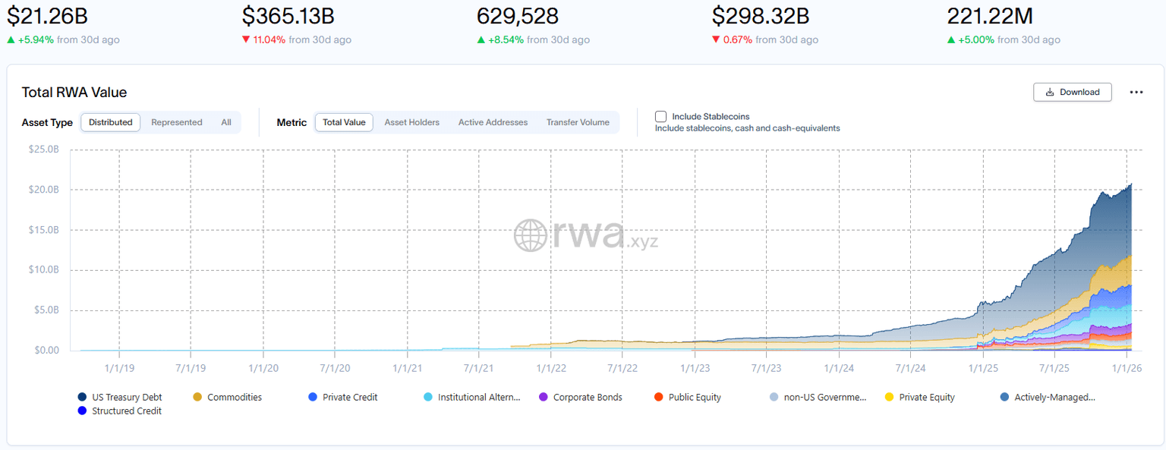Click the Commodities legend color dot
1166x450 pixels.
[197, 397]
